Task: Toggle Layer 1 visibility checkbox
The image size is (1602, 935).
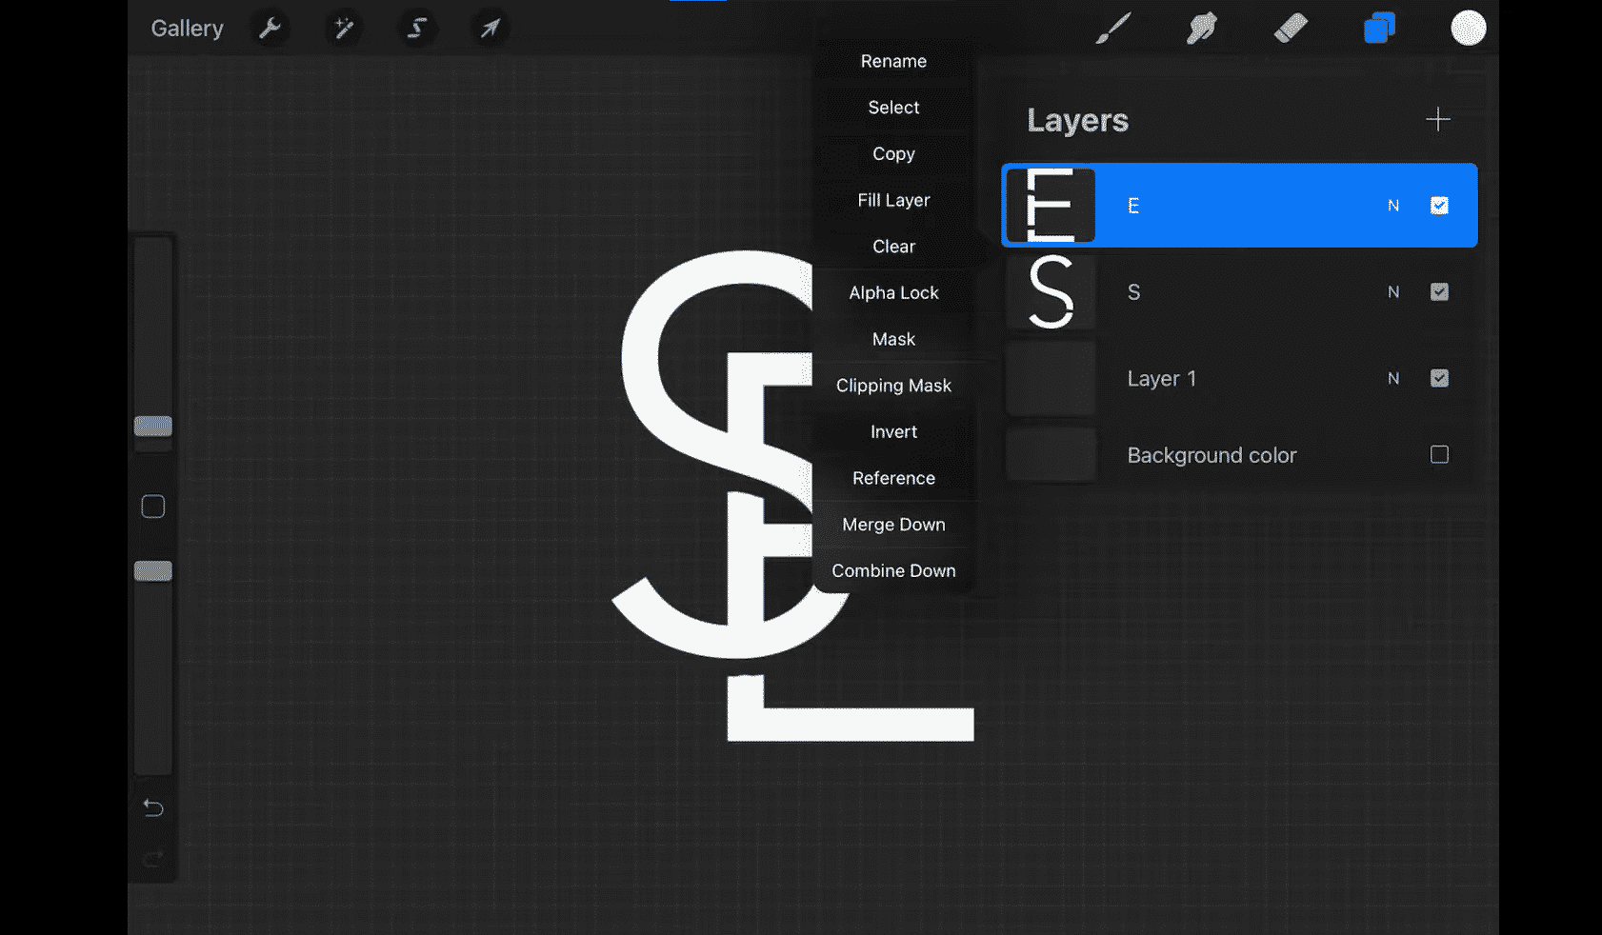Action: click(x=1439, y=378)
